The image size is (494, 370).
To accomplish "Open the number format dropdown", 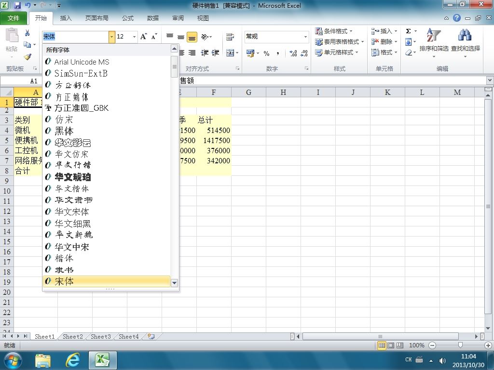I will tap(305, 37).
